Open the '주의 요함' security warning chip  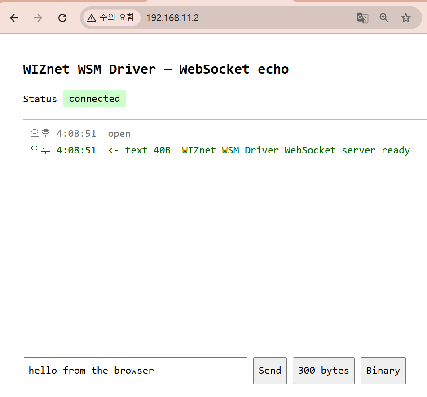click(x=111, y=18)
